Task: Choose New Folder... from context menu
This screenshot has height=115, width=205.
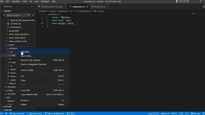Action: (42, 56)
